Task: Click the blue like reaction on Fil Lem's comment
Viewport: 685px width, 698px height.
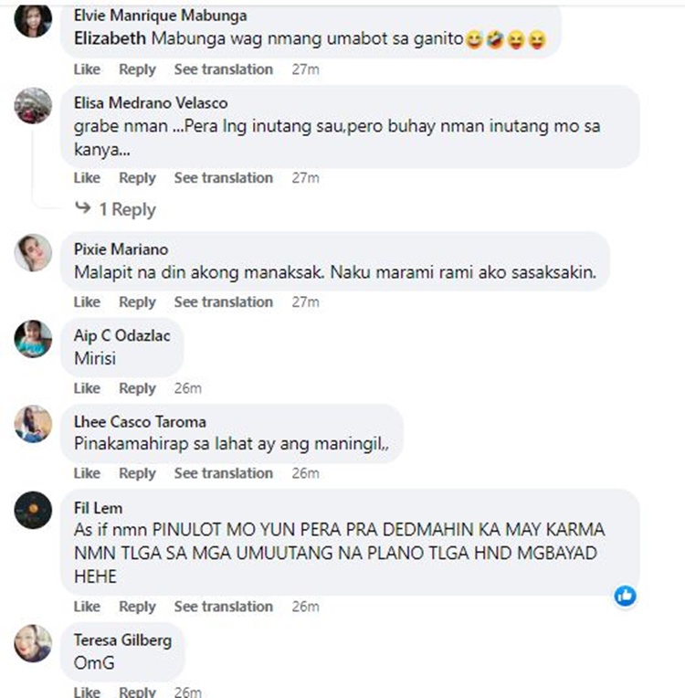Action: pyautogui.click(x=625, y=596)
